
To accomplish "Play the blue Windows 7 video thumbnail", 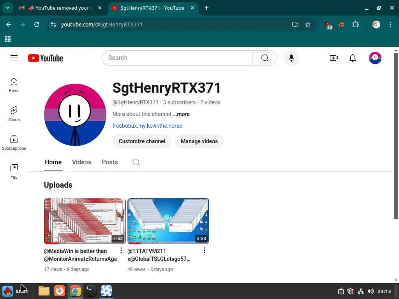I will [168, 221].
